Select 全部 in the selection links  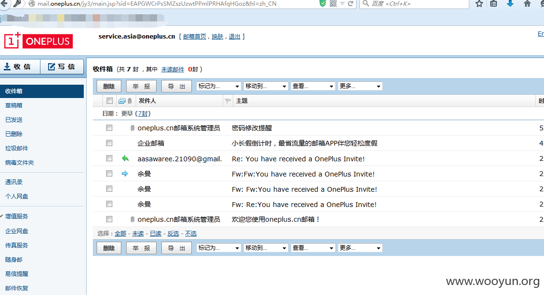(x=120, y=234)
